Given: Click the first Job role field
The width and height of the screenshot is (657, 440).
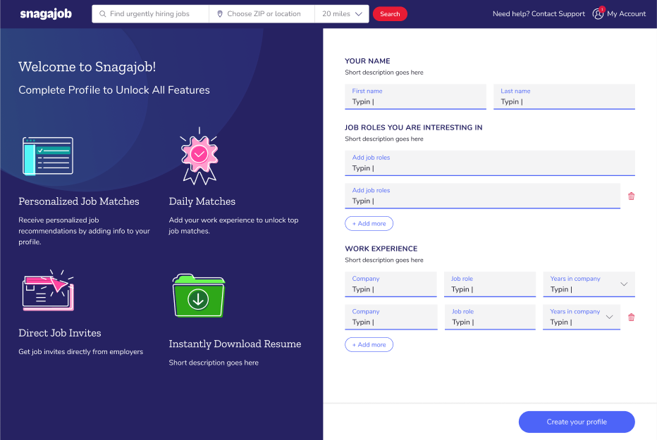Looking at the screenshot, I should click(x=490, y=284).
